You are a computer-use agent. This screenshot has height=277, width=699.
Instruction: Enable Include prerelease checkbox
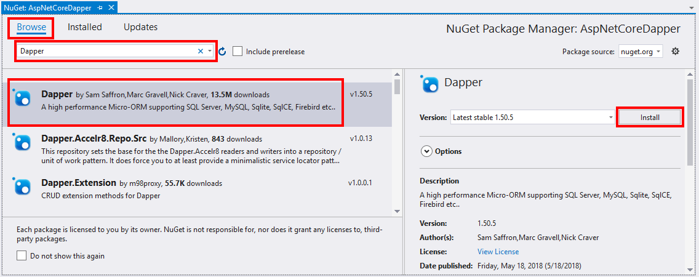pyautogui.click(x=238, y=51)
